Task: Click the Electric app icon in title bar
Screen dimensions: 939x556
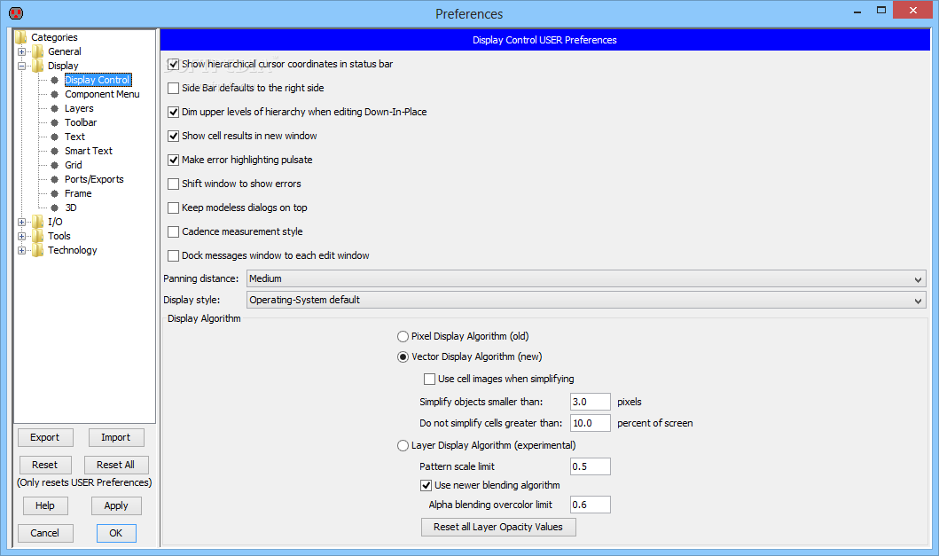Action: (x=16, y=12)
